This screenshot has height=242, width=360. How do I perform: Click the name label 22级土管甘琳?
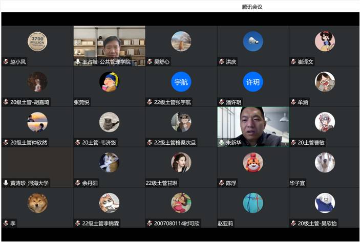162,183
